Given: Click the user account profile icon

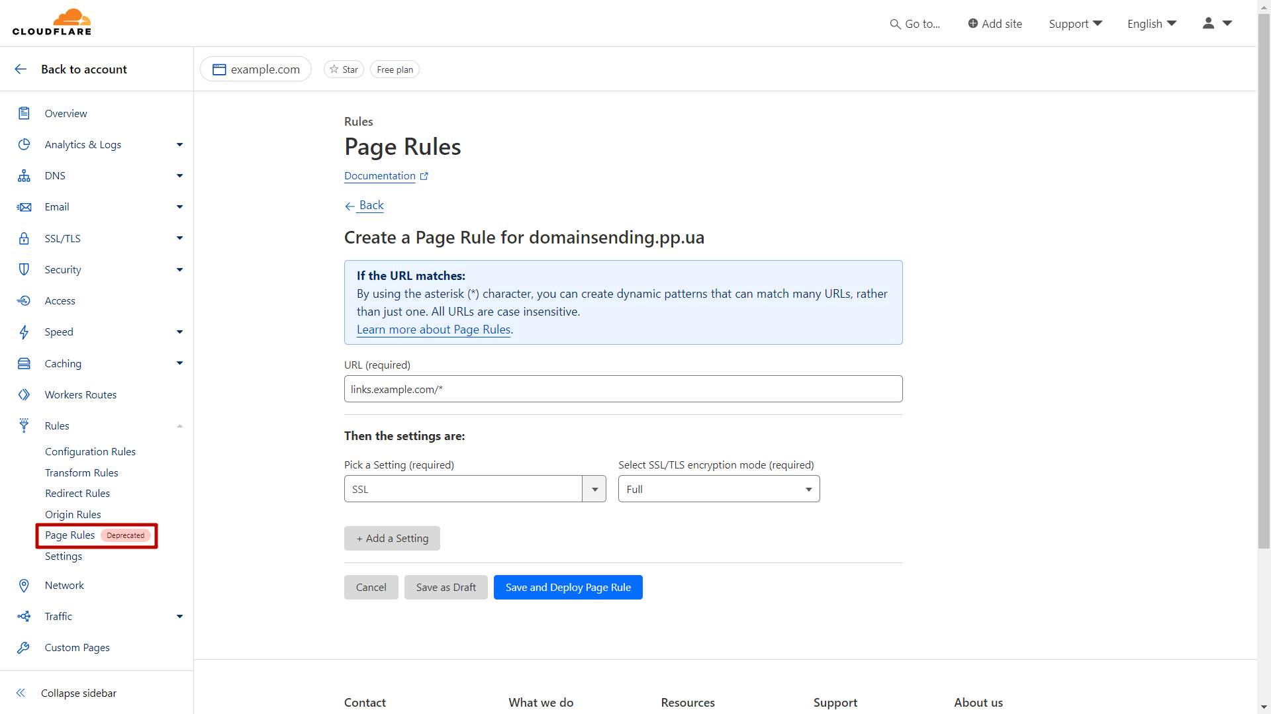Looking at the screenshot, I should click(x=1208, y=23).
